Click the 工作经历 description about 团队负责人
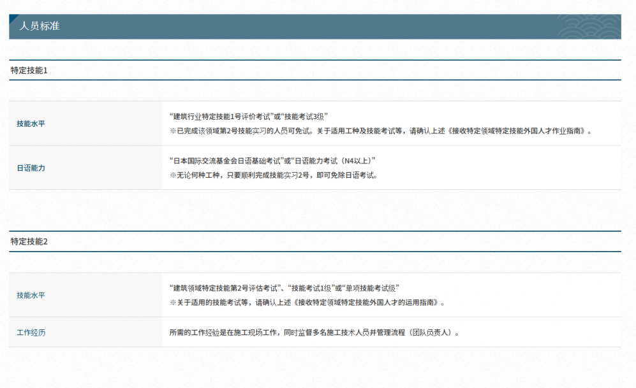This screenshot has height=388, width=636. [x=314, y=333]
